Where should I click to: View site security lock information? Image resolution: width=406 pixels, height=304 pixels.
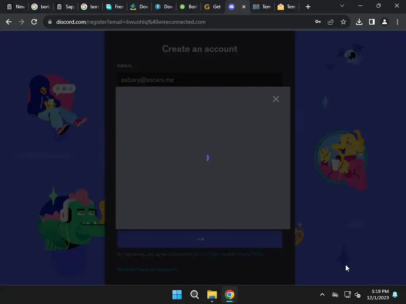tap(50, 22)
